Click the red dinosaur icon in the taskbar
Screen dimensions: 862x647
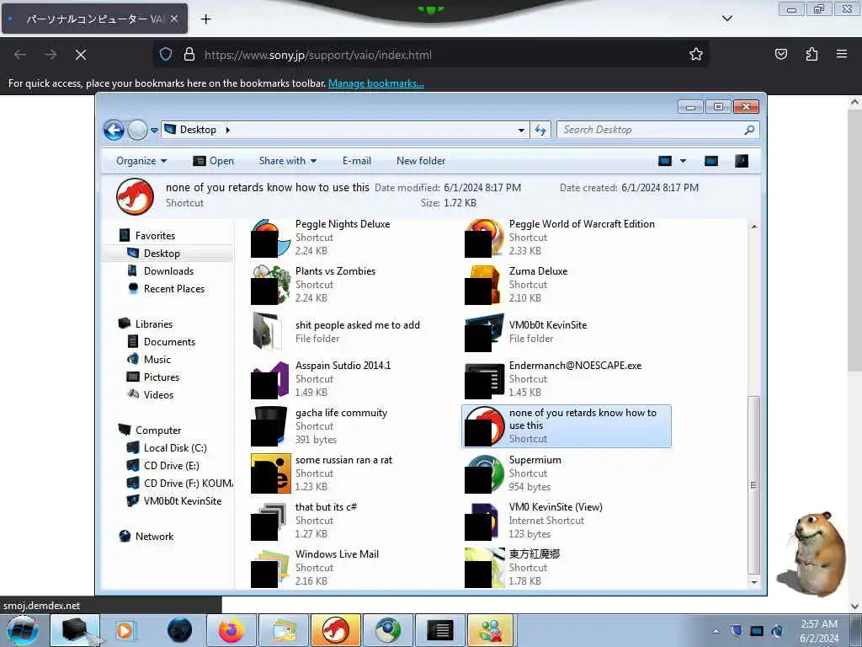(x=335, y=630)
